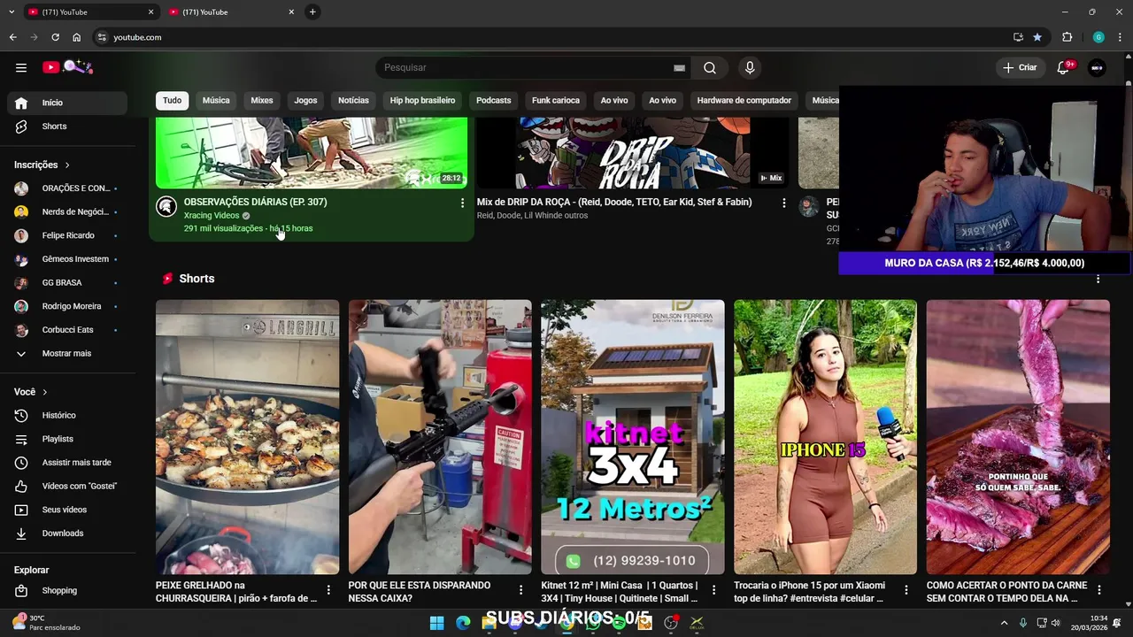Open Playlists in sidebar

pos(67,439)
